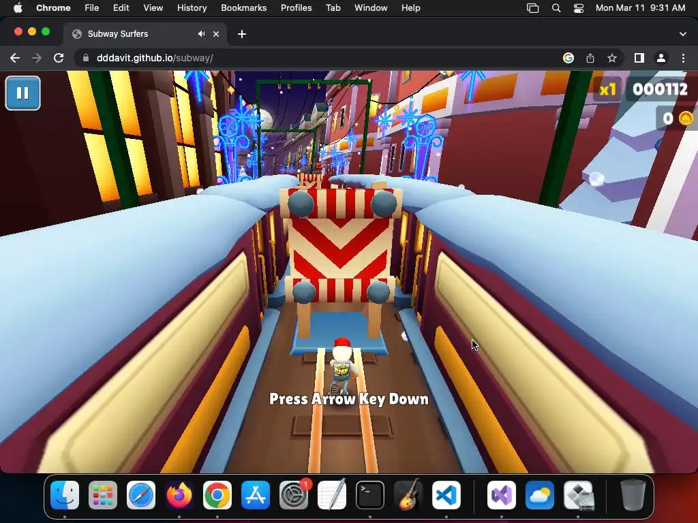The width and height of the screenshot is (698, 523).
Task: Click the score counter 000112
Action: [660, 89]
